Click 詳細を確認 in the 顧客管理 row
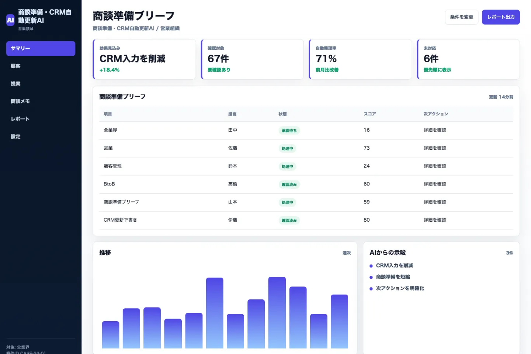This screenshot has height=354, width=531. pyautogui.click(x=435, y=166)
